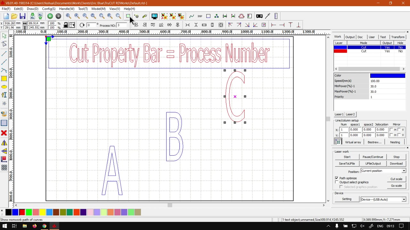This screenshot has width=410, height=230.
Task: Click the layer list right scroll arrow
Action: click(403, 69)
